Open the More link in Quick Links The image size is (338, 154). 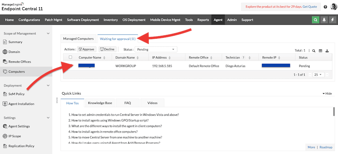tap(311, 147)
